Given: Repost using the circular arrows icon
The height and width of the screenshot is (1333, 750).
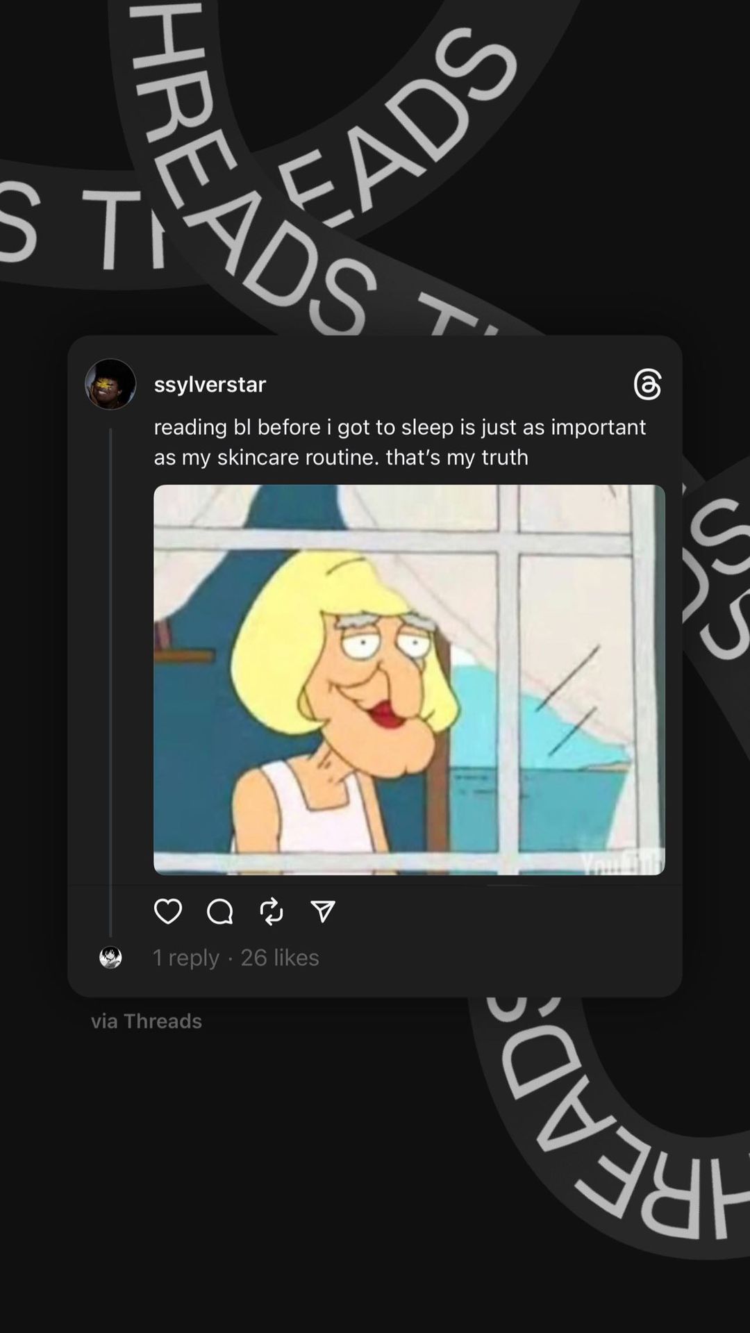Looking at the screenshot, I should [x=272, y=911].
